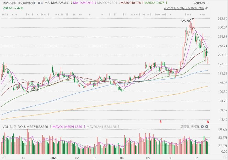
Task: Open the 2025/11/7-2026/7/16(167根) date range link
Action: tap(184, 8)
